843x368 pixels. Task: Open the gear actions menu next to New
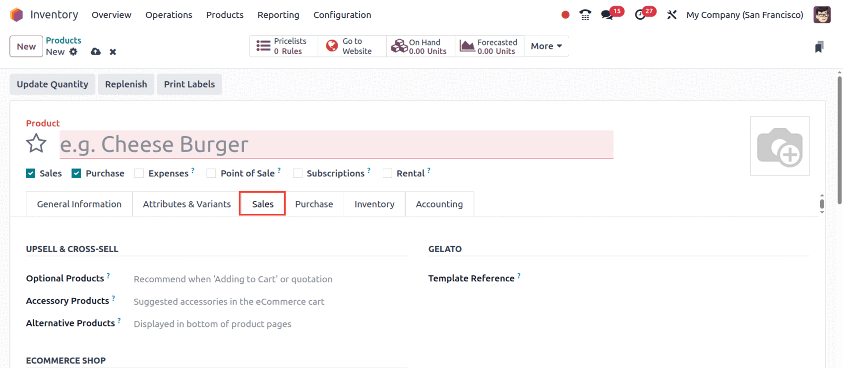point(73,52)
